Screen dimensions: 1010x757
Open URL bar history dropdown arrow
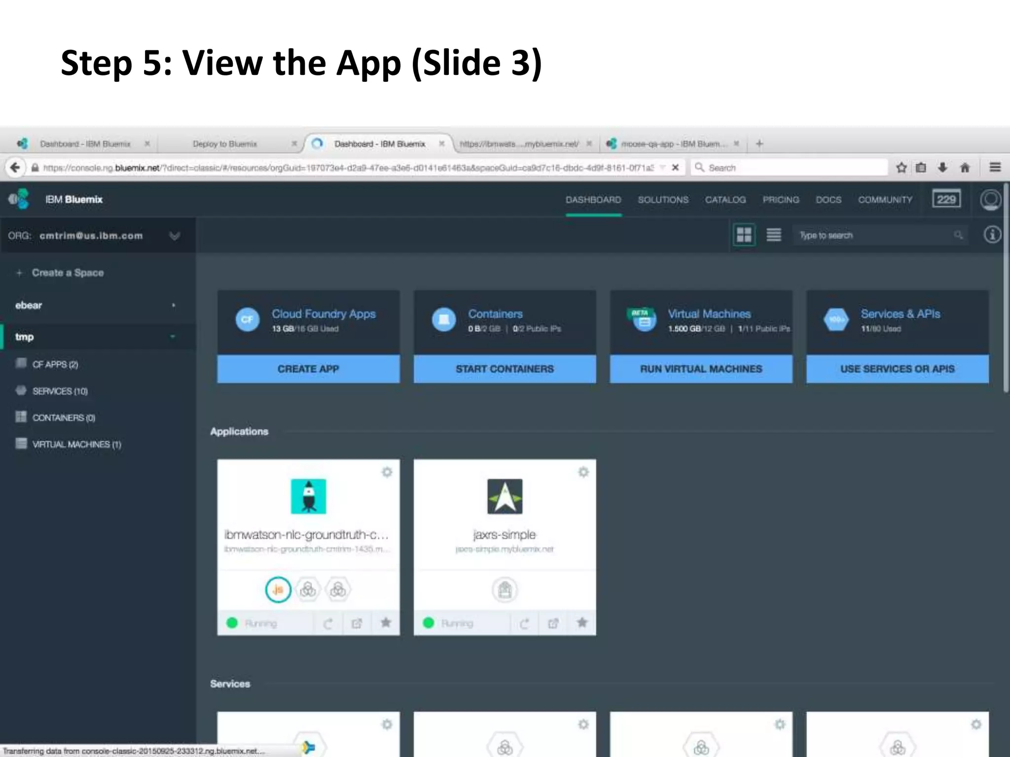(x=662, y=168)
